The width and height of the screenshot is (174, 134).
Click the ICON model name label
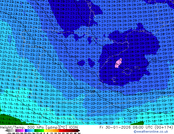pyautogui.click(x=73, y=127)
